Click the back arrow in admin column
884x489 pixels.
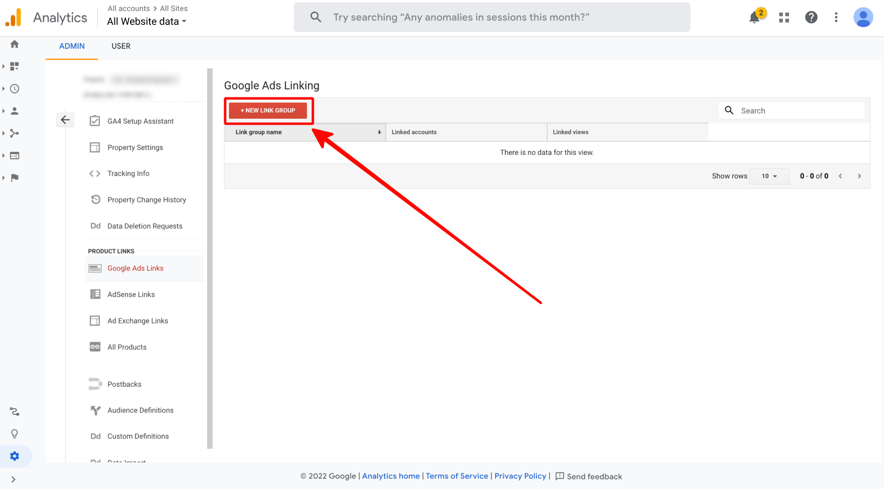65,120
